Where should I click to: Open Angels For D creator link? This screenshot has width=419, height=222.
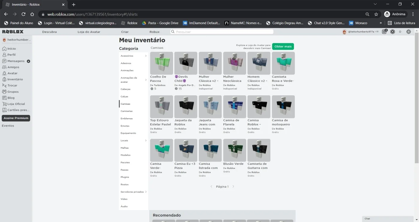186,85
